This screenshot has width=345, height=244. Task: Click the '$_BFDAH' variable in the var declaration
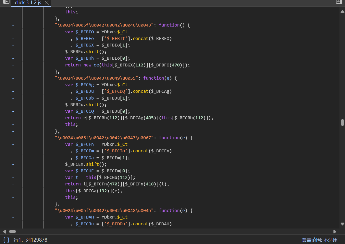84,217
